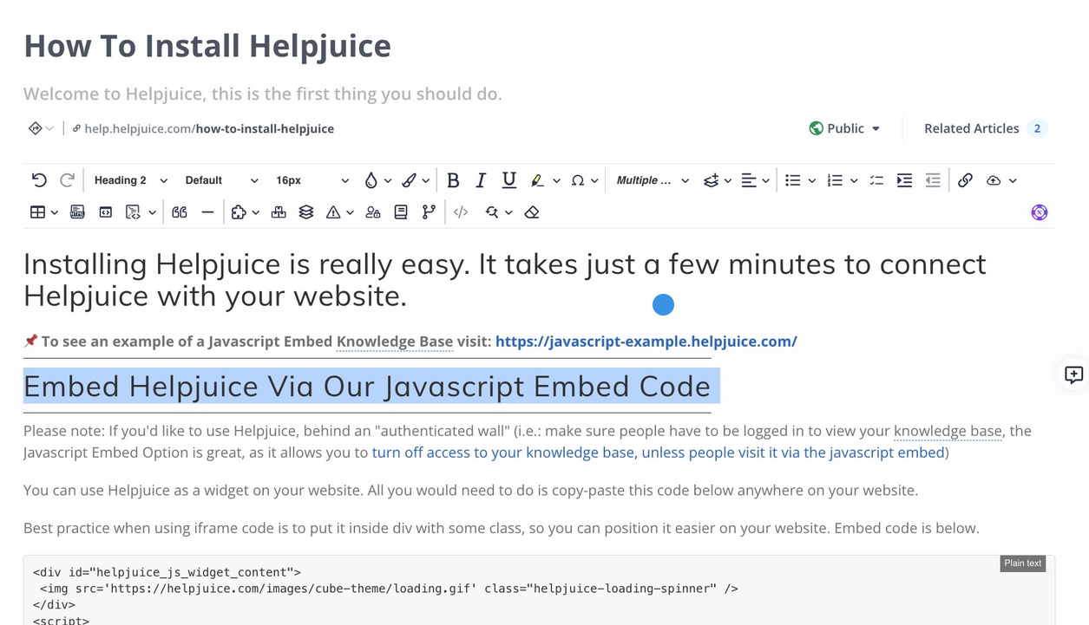The image size is (1089, 625).
Task: Toggle HTML code view icon
Action: coord(461,212)
